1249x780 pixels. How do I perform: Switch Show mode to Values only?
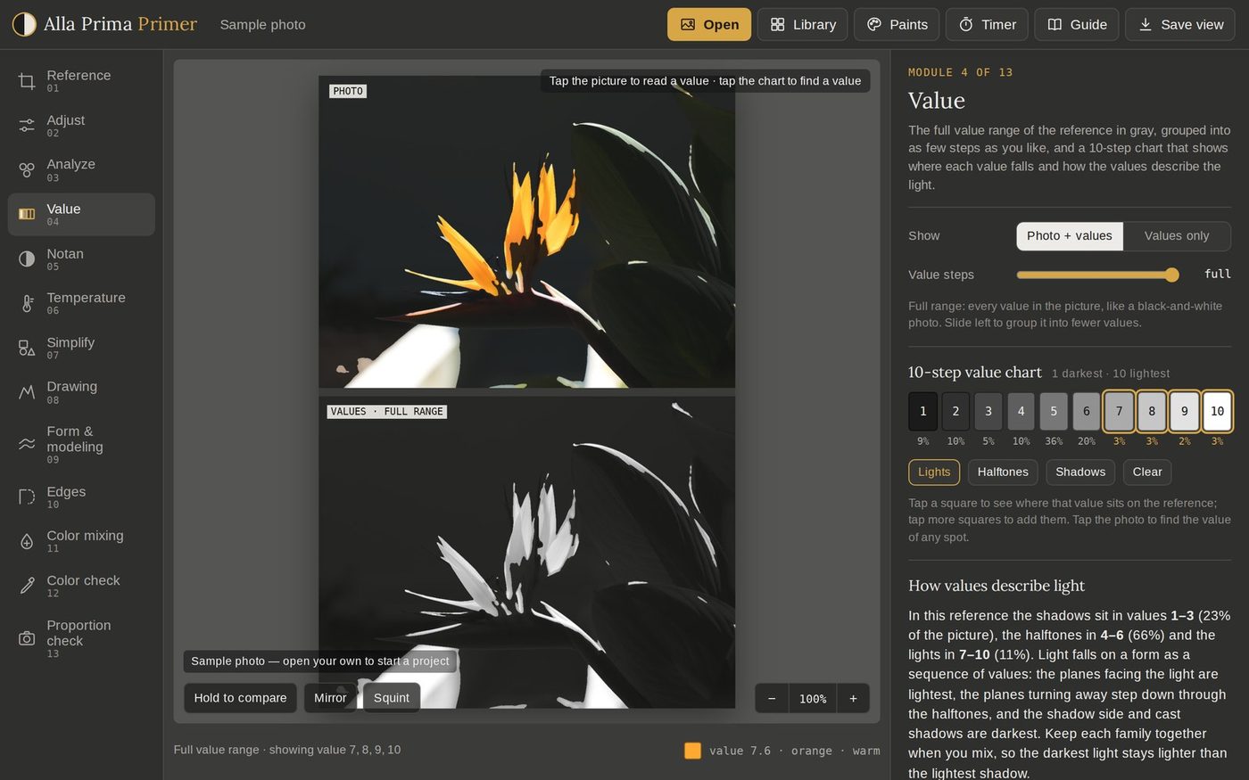coord(1177,236)
